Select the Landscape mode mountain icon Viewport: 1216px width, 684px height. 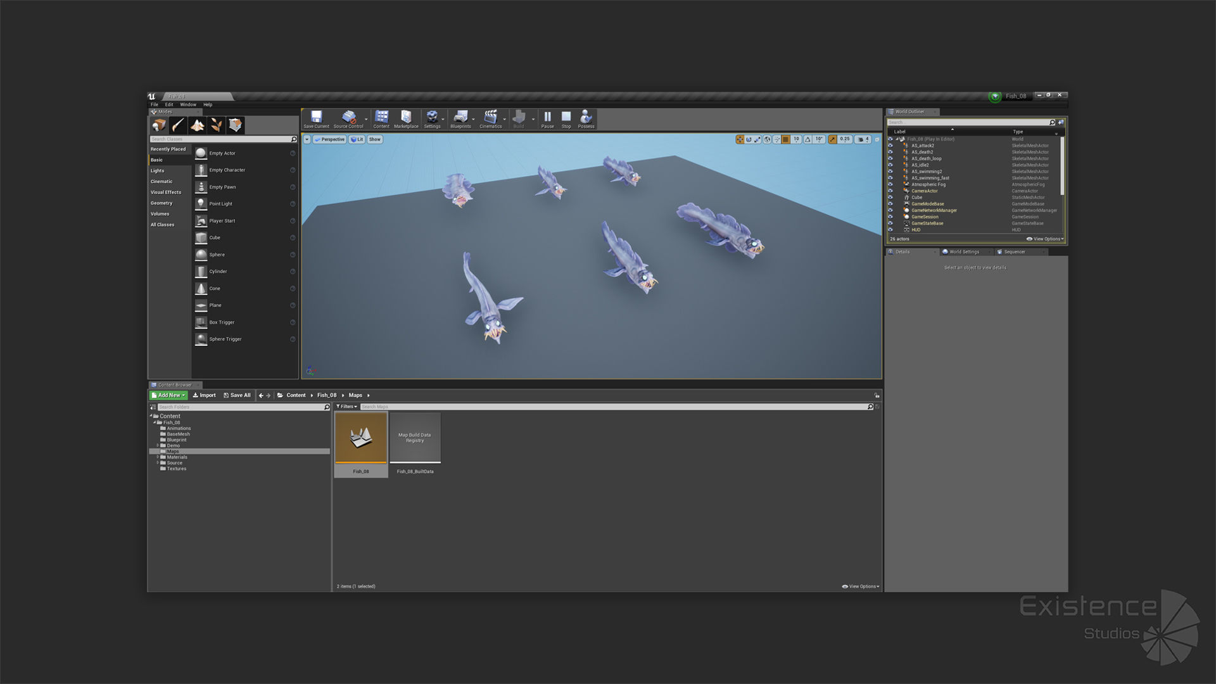[x=197, y=125]
